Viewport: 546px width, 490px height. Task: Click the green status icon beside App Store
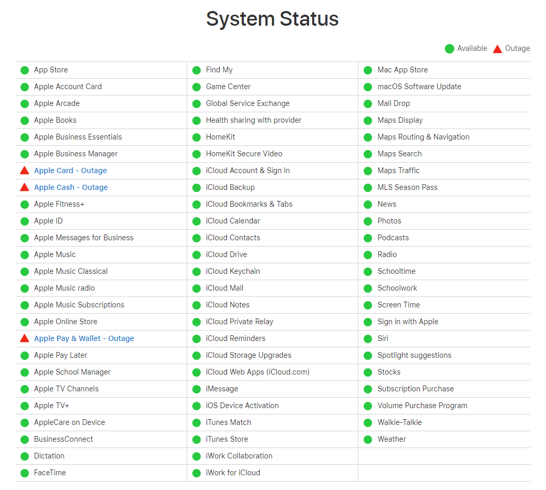pyautogui.click(x=24, y=70)
